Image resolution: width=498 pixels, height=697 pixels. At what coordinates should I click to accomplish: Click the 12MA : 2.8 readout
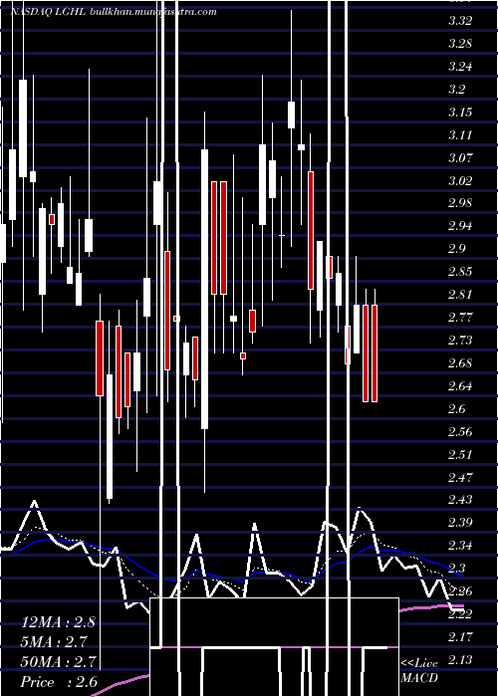[x=58, y=622]
